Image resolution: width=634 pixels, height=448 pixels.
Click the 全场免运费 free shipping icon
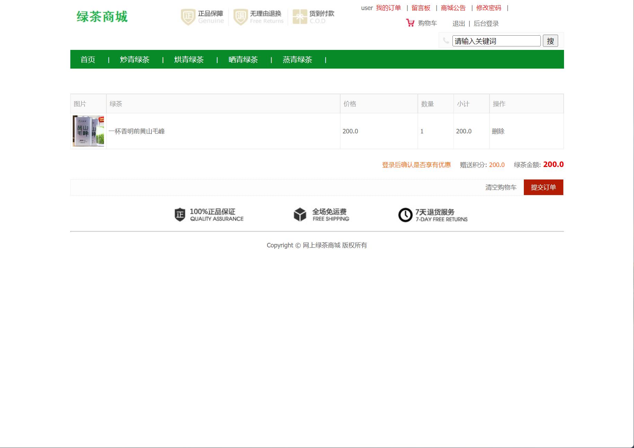[x=299, y=214]
